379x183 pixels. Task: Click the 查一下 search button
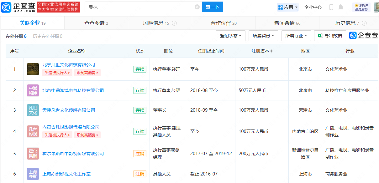(x=213, y=7)
